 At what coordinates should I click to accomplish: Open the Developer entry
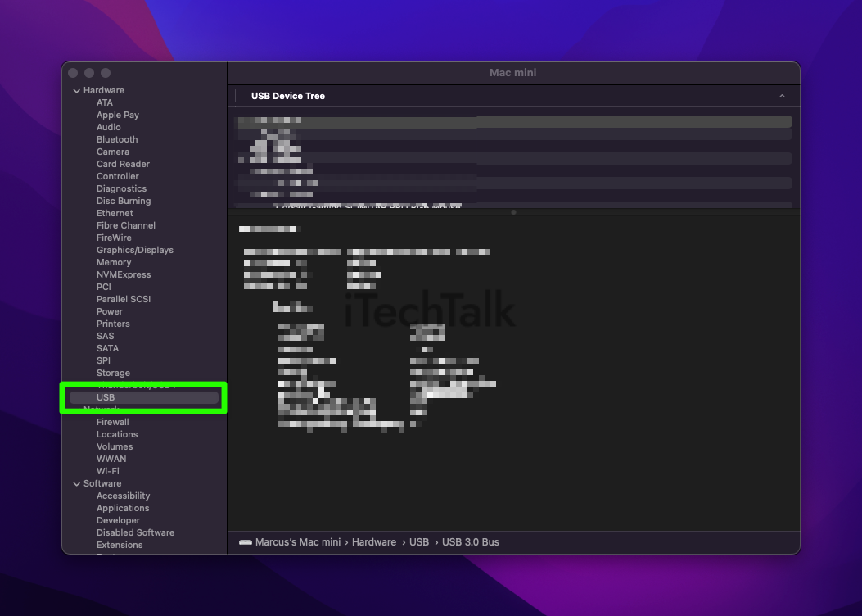pyautogui.click(x=118, y=520)
